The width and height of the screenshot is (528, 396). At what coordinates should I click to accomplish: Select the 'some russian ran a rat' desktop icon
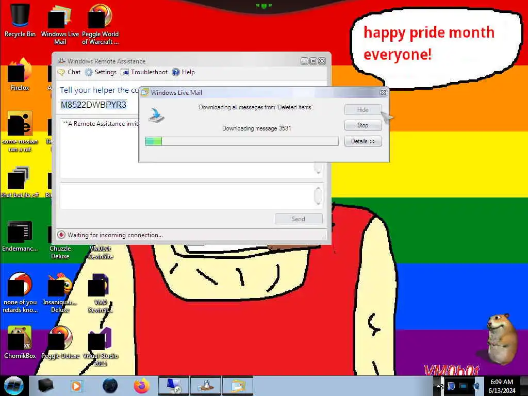(x=20, y=131)
